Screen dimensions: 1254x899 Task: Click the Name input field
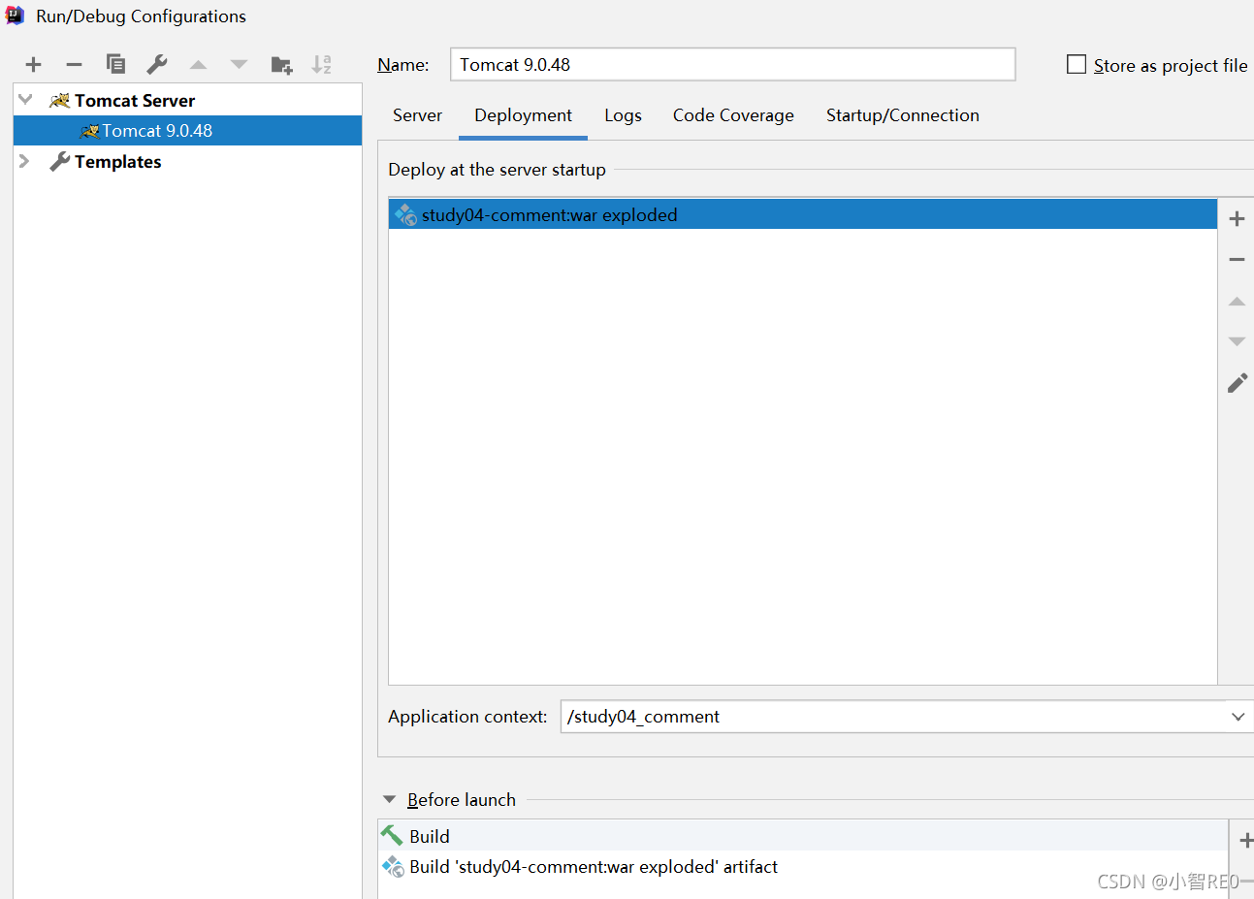733,64
